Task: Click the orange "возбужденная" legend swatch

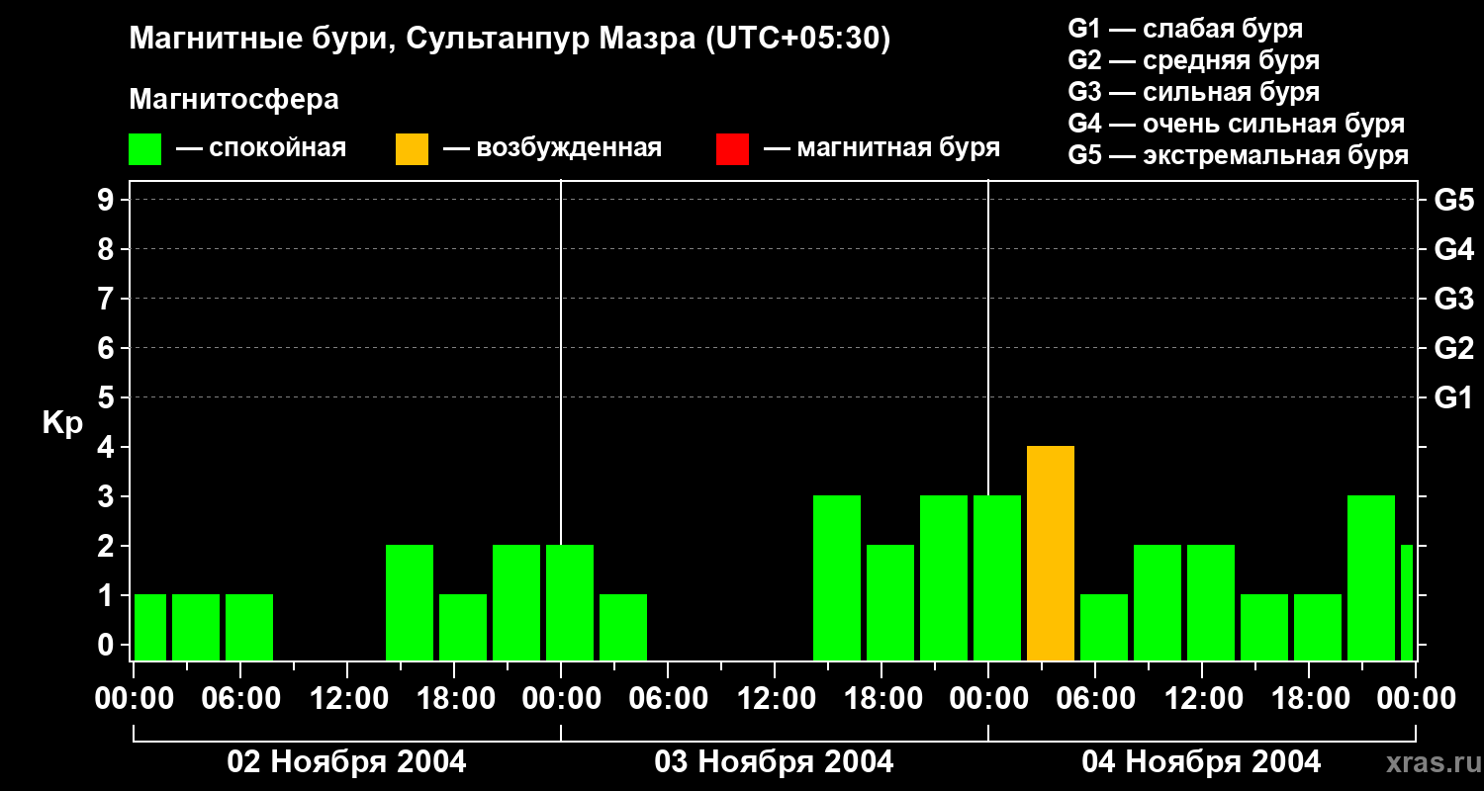Action: point(412,149)
